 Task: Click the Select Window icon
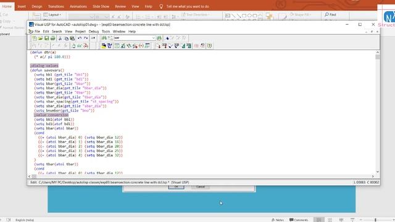110,46
